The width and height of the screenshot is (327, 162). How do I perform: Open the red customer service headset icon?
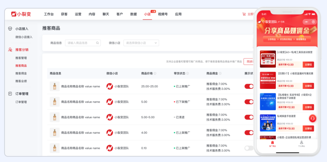click(x=312, y=118)
